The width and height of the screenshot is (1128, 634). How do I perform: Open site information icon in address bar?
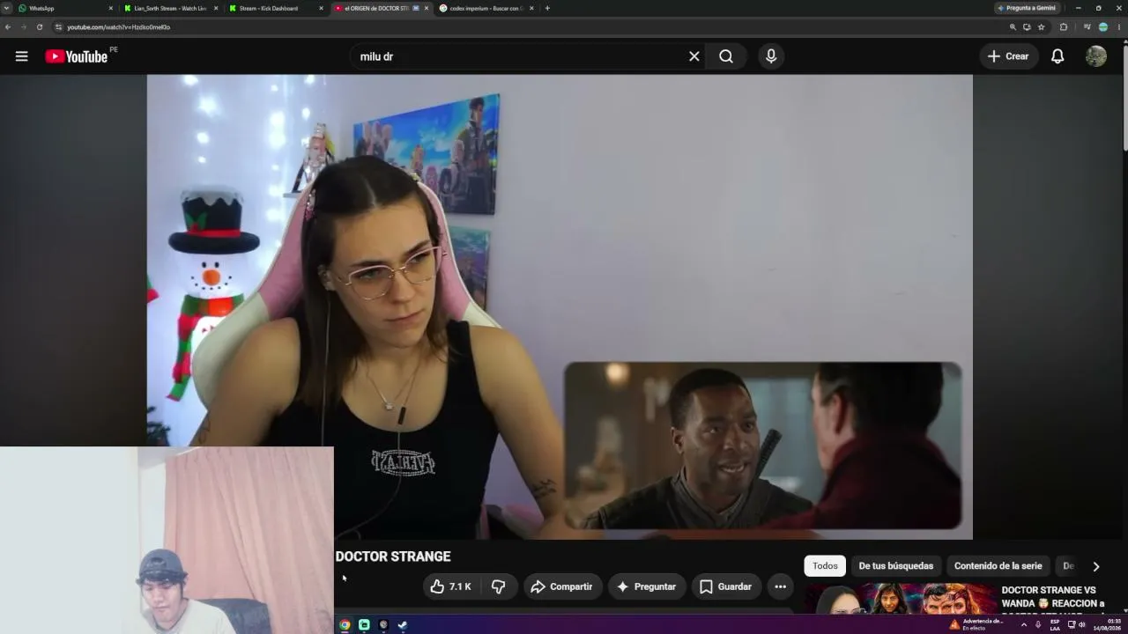coord(58,27)
